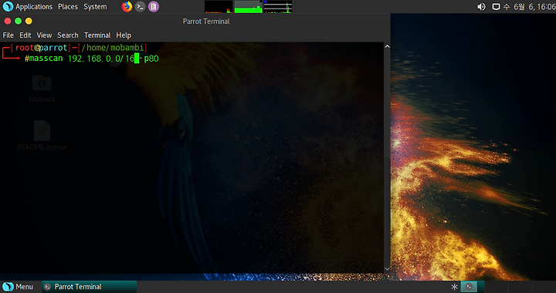Open the terminal Edit menu

[x=25, y=35]
